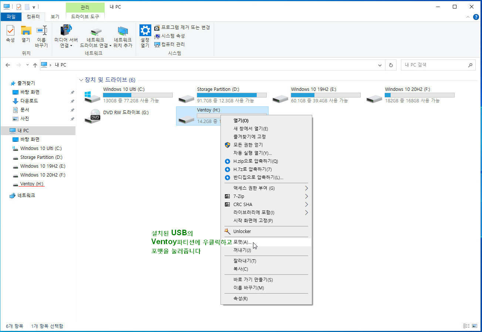Choose 새 창에서 열기(E)
The image size is (482, 332).
(x=266, y=129)
